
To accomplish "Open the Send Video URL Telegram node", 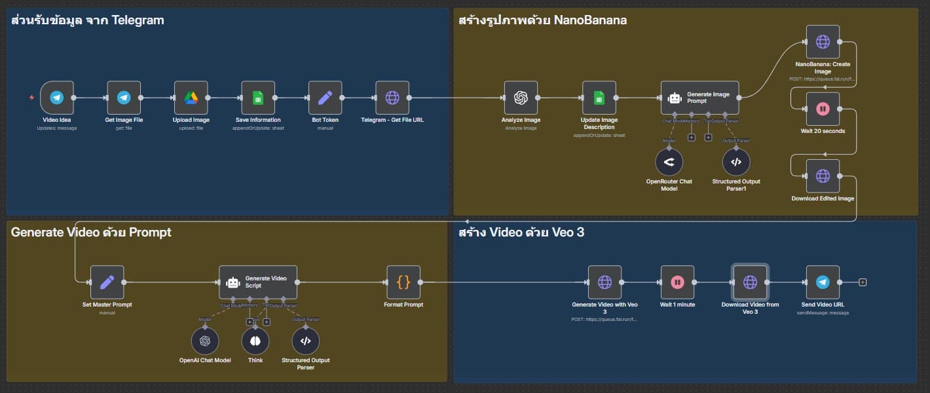I will point(823,282).
